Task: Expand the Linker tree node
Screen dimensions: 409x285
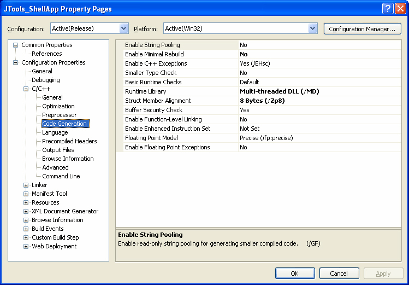Action: pos(26,185)
